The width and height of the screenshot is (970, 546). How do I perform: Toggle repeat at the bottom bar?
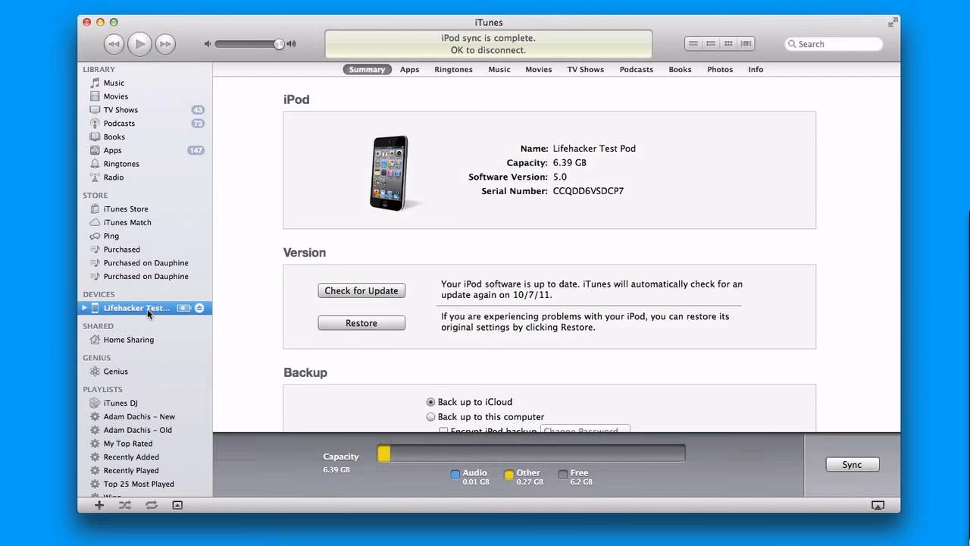pos(152,505)
